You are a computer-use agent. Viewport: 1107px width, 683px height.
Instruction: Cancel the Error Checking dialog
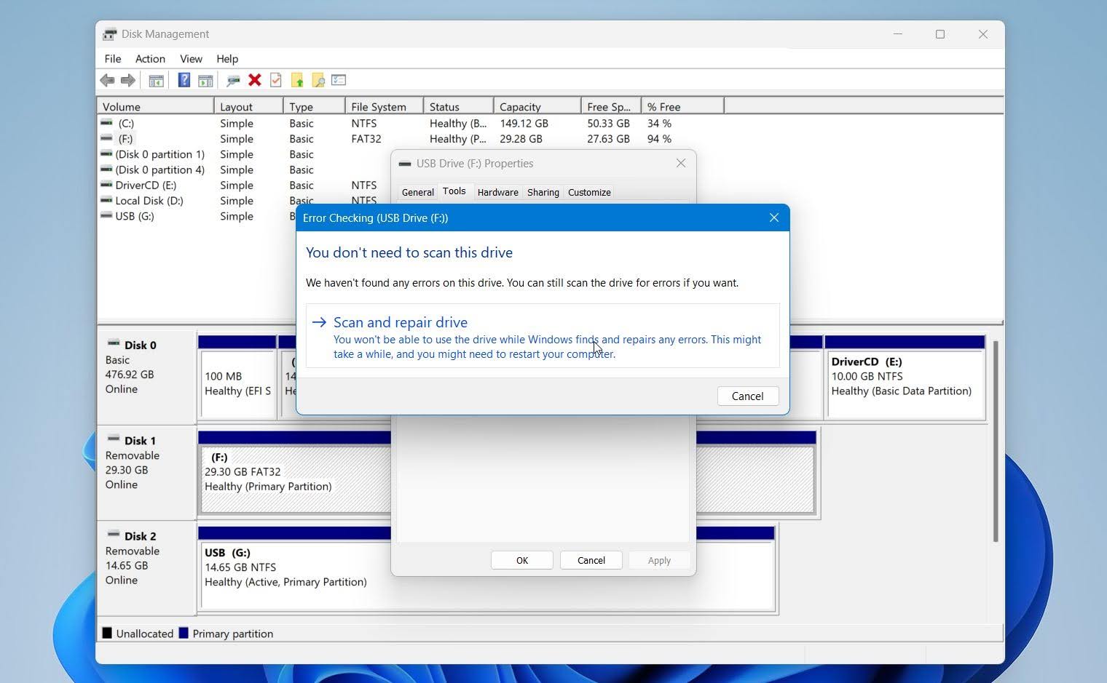(x=748, y=396)
